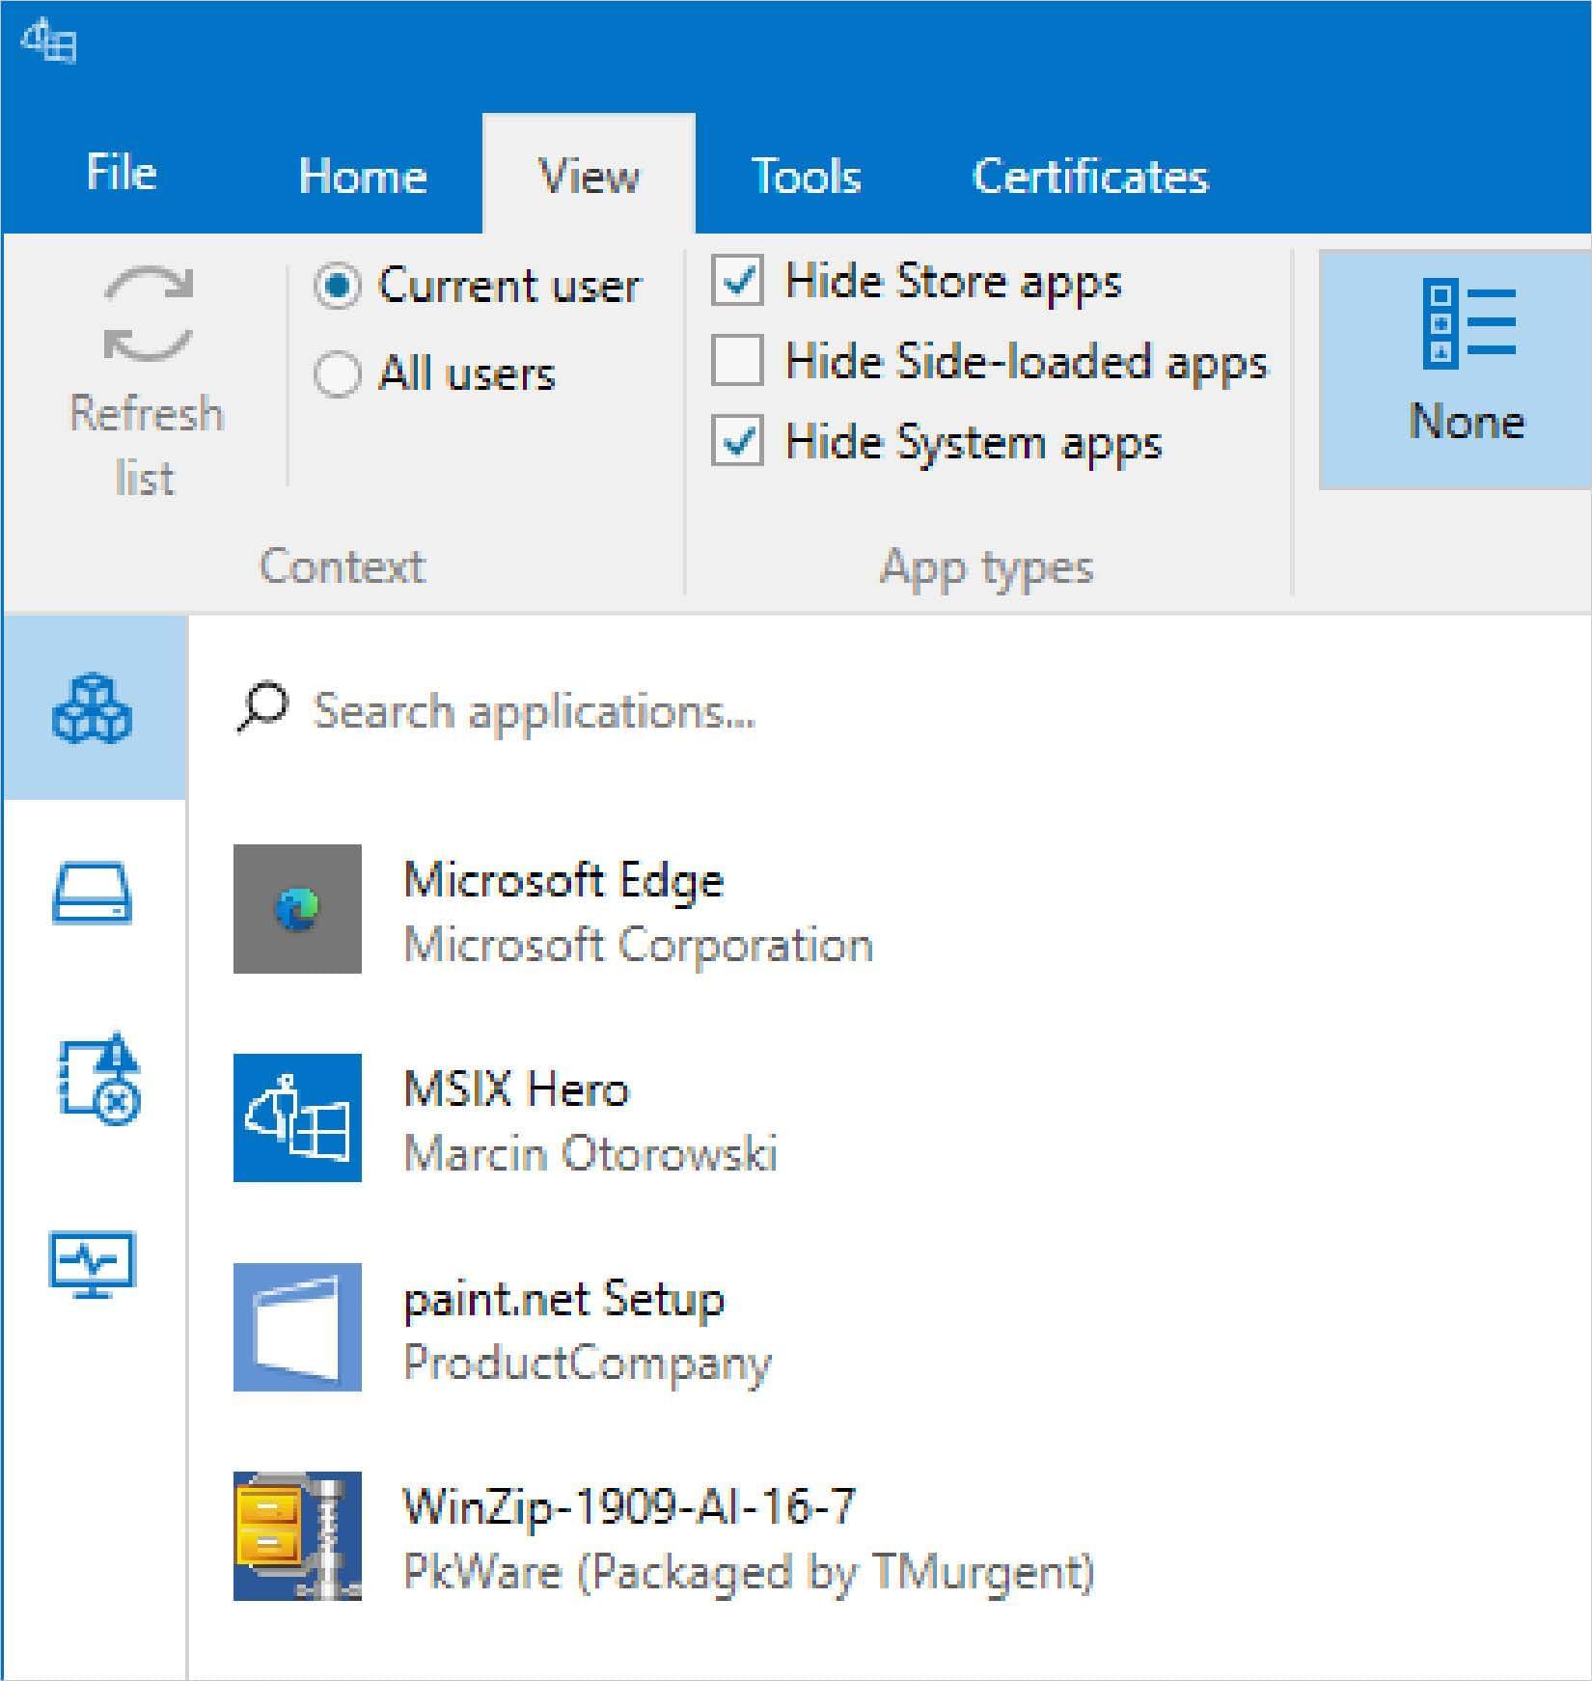Open the Volumes drive sidebar icon

[93, 893]
